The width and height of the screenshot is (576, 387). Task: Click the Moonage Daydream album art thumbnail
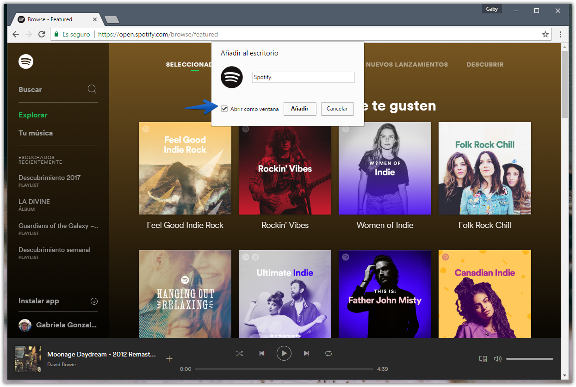(28, 359)
